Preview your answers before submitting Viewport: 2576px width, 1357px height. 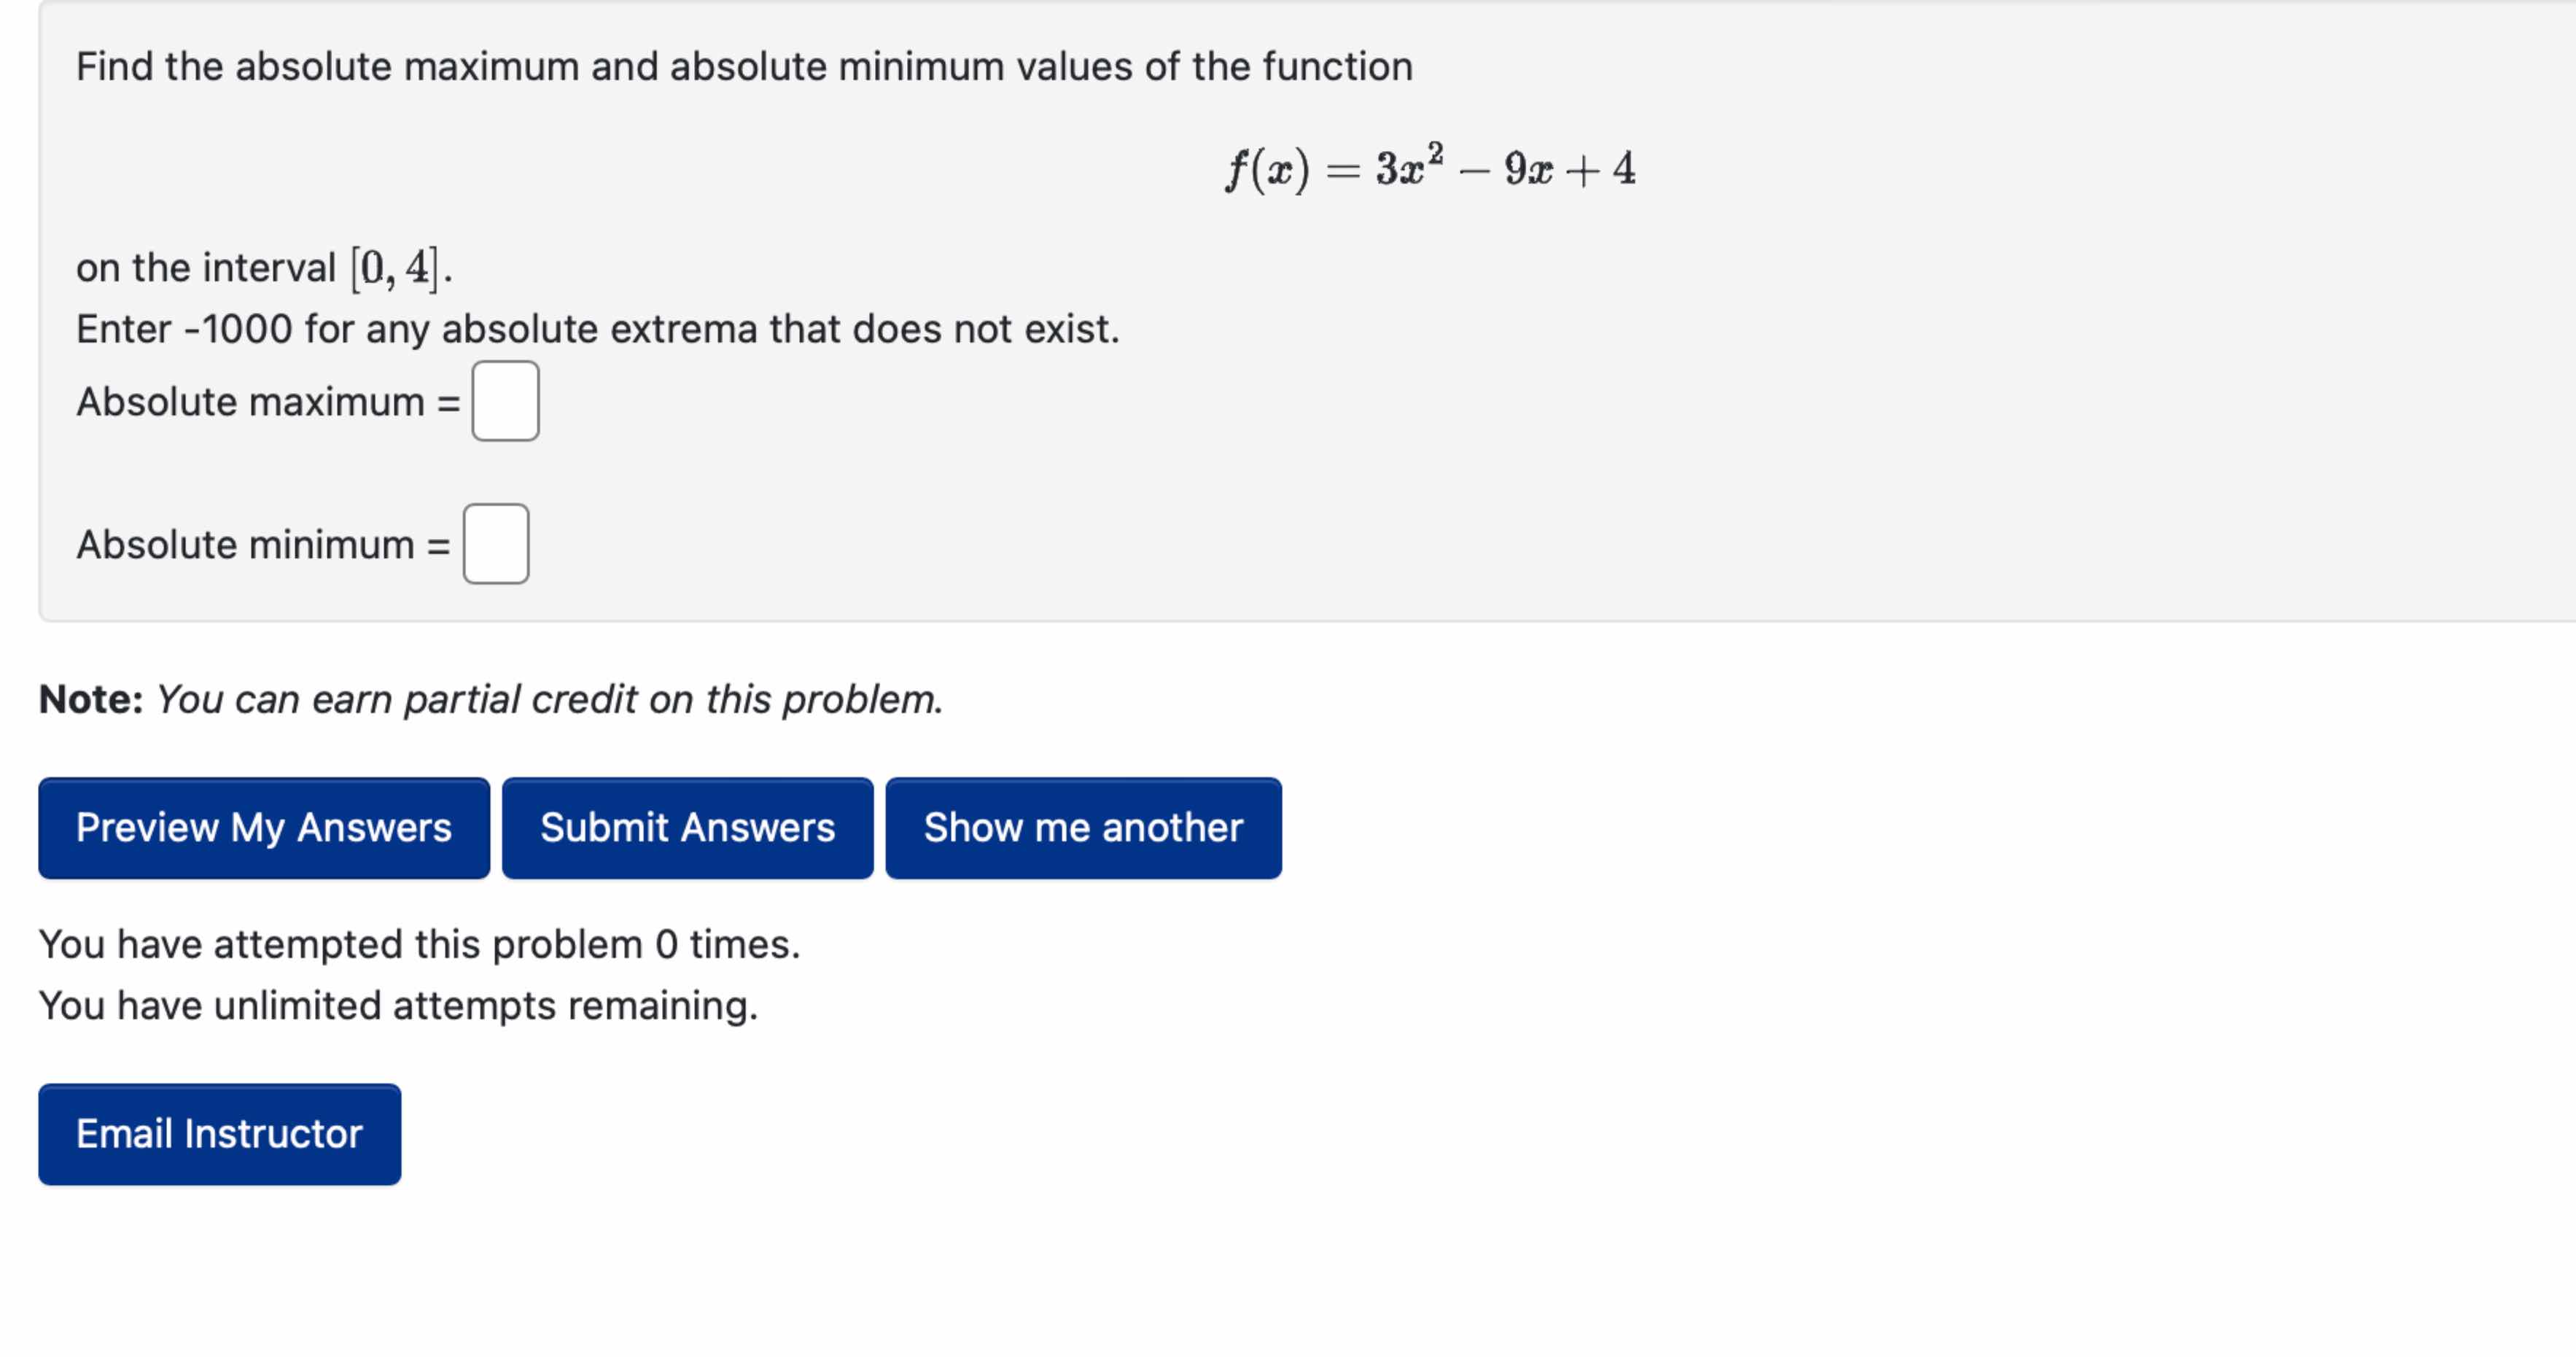[263, 828]
